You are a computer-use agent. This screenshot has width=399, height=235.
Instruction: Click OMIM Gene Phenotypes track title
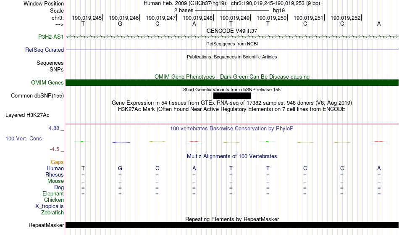click(x=232, y=77)
